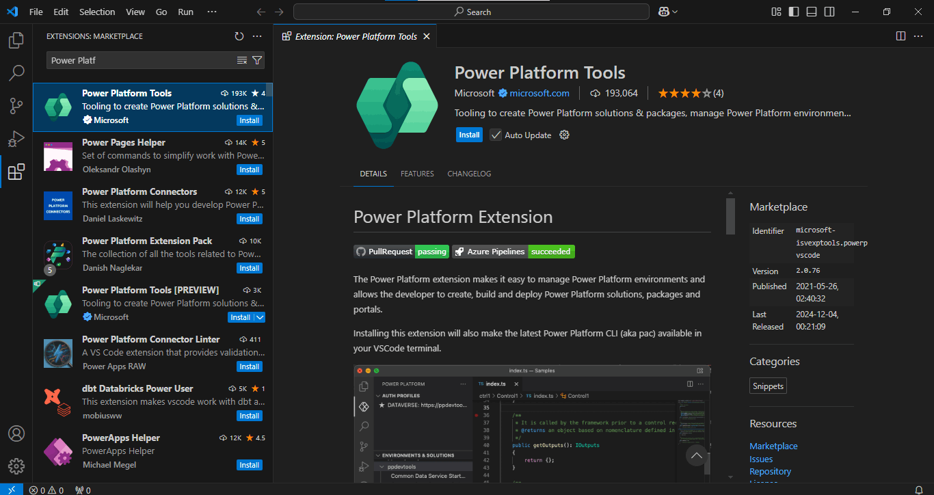Click the filter extensions funnel icon

(x=257, y=60)
